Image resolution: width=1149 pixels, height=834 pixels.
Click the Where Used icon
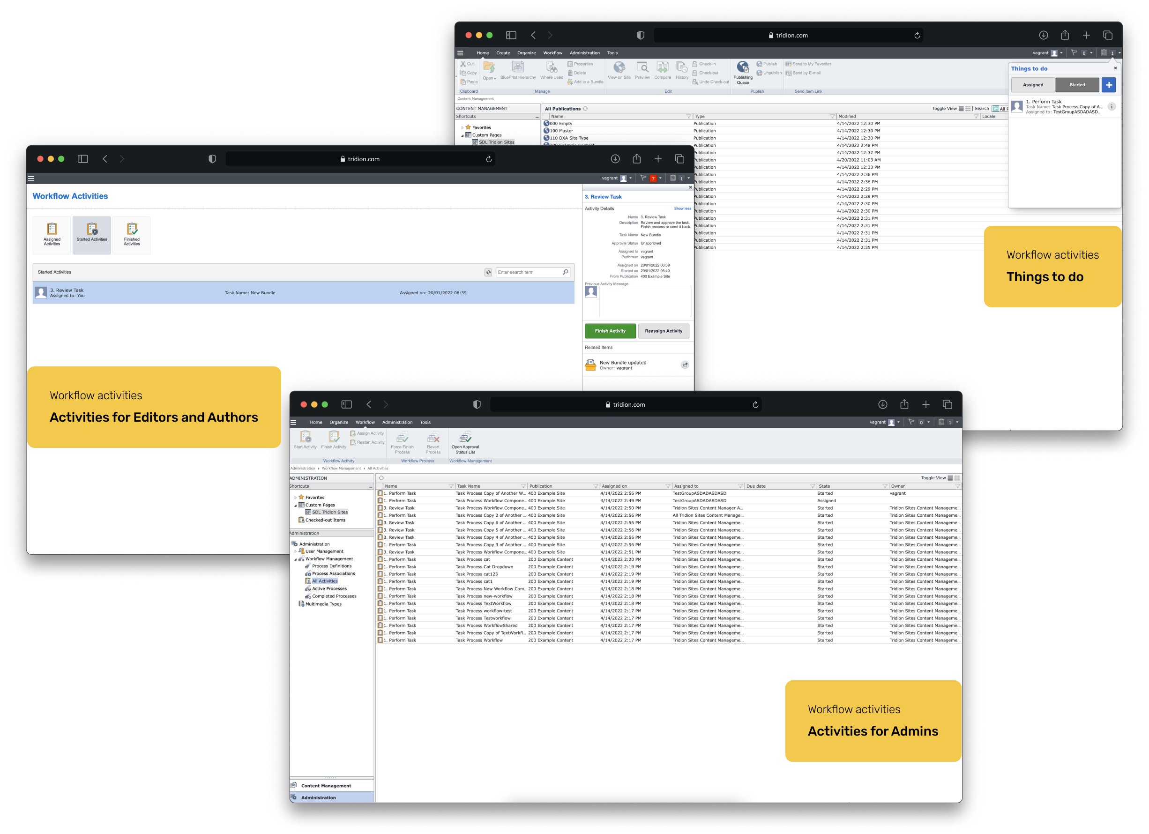551,70
